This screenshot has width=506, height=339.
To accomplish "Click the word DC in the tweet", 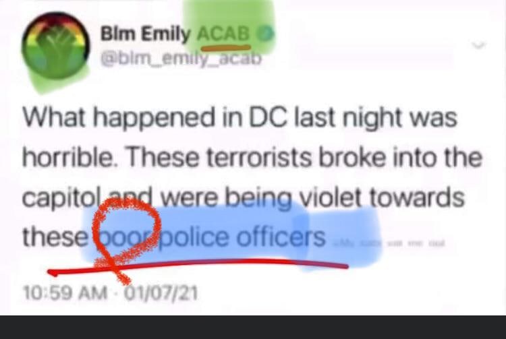I will pyautogui.click(x=268, y=118).
